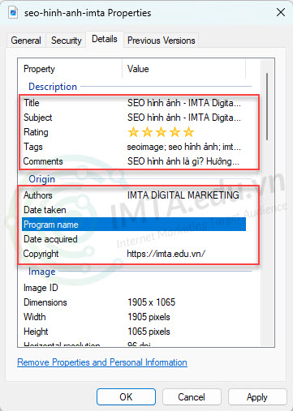Select the Image ID row

134,288
